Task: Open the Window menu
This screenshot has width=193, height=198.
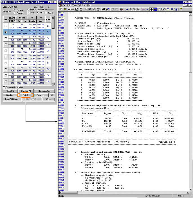Action: pos(82,5)
